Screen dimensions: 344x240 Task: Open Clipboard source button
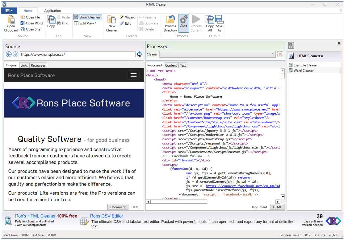point(11,24)
